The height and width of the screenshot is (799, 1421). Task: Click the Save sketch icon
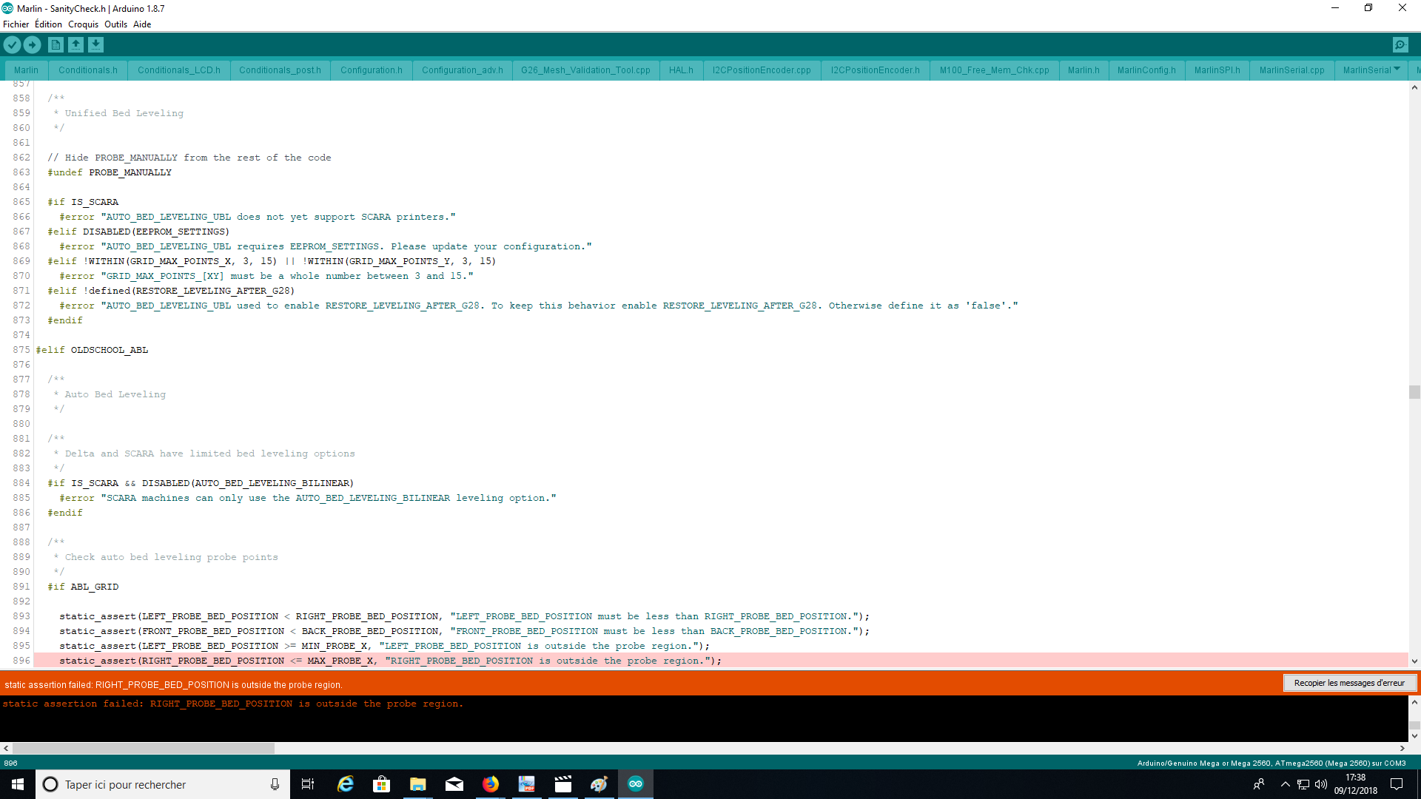[x=95, y=45]
